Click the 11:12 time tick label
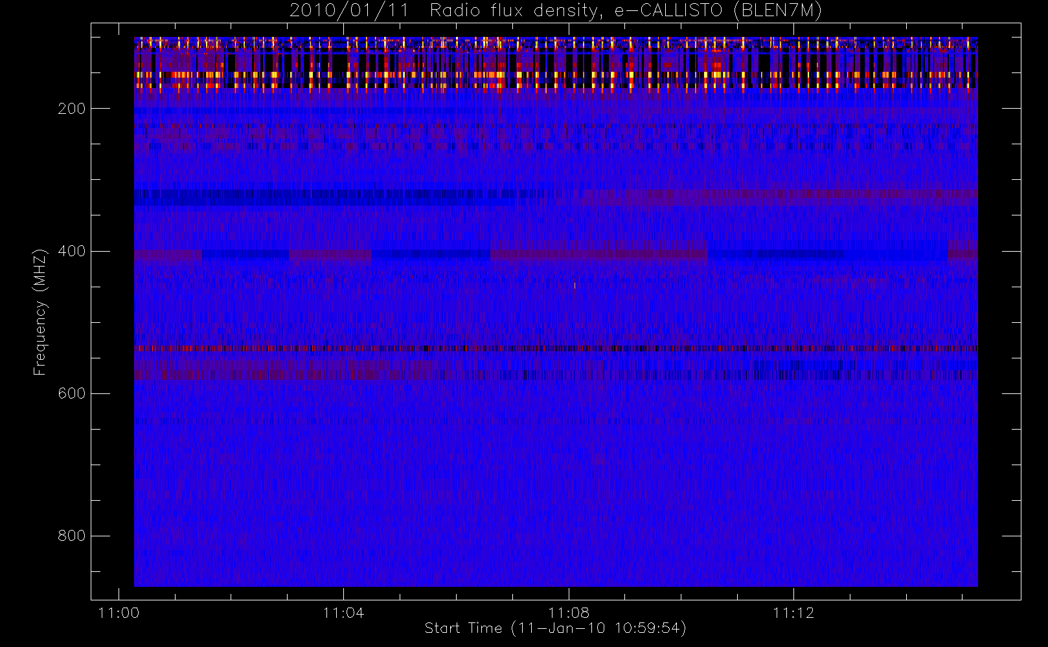 coord(793,612)
